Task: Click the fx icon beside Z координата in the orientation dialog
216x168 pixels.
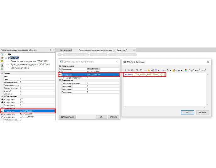Action: coord(60,75)
